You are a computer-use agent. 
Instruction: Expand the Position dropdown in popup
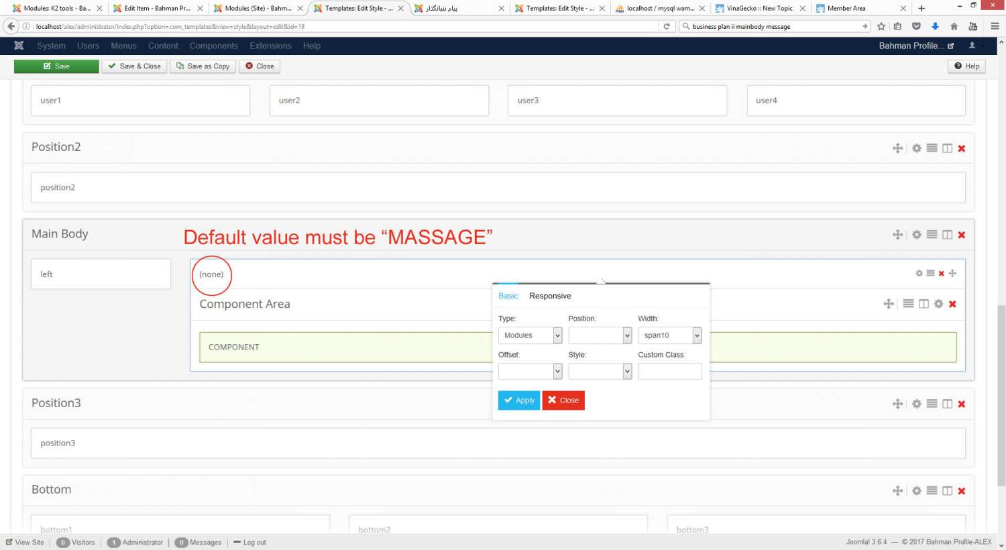(x=600, y=335)
